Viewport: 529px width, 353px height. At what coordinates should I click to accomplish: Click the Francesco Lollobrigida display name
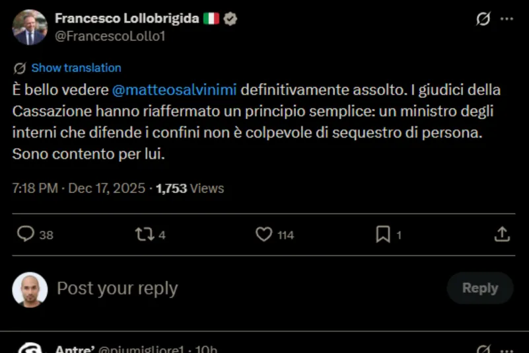coord(127,19)
